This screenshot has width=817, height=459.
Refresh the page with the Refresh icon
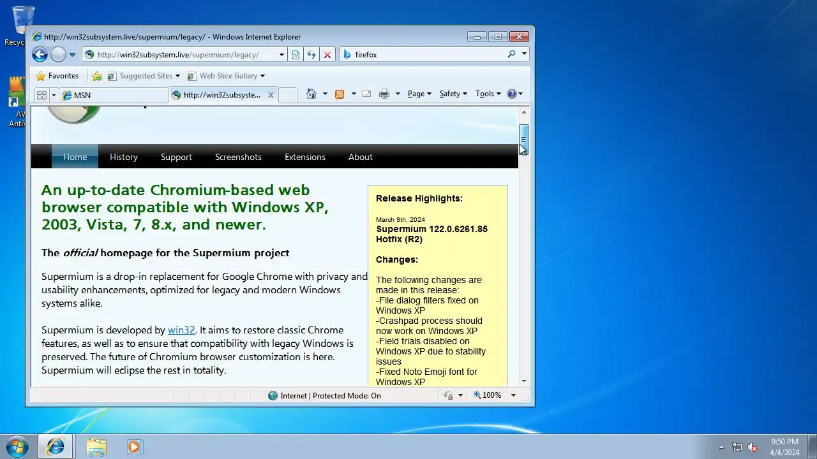311,55
